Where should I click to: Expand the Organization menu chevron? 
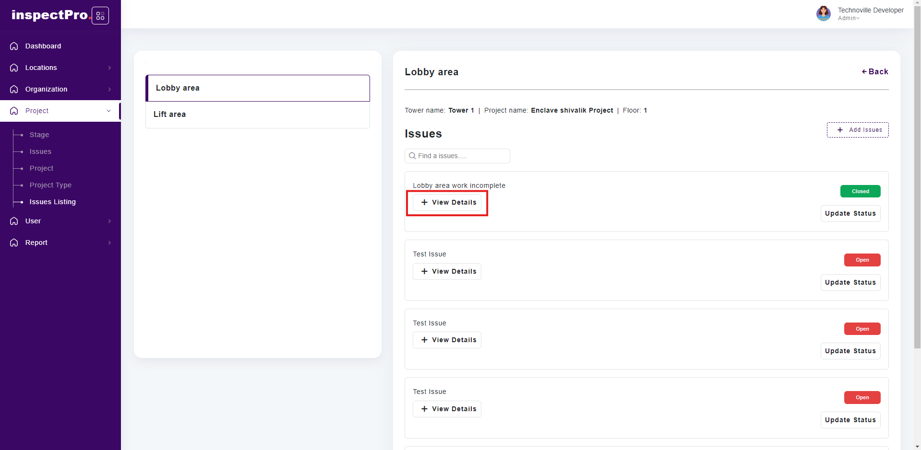(109, 89)
